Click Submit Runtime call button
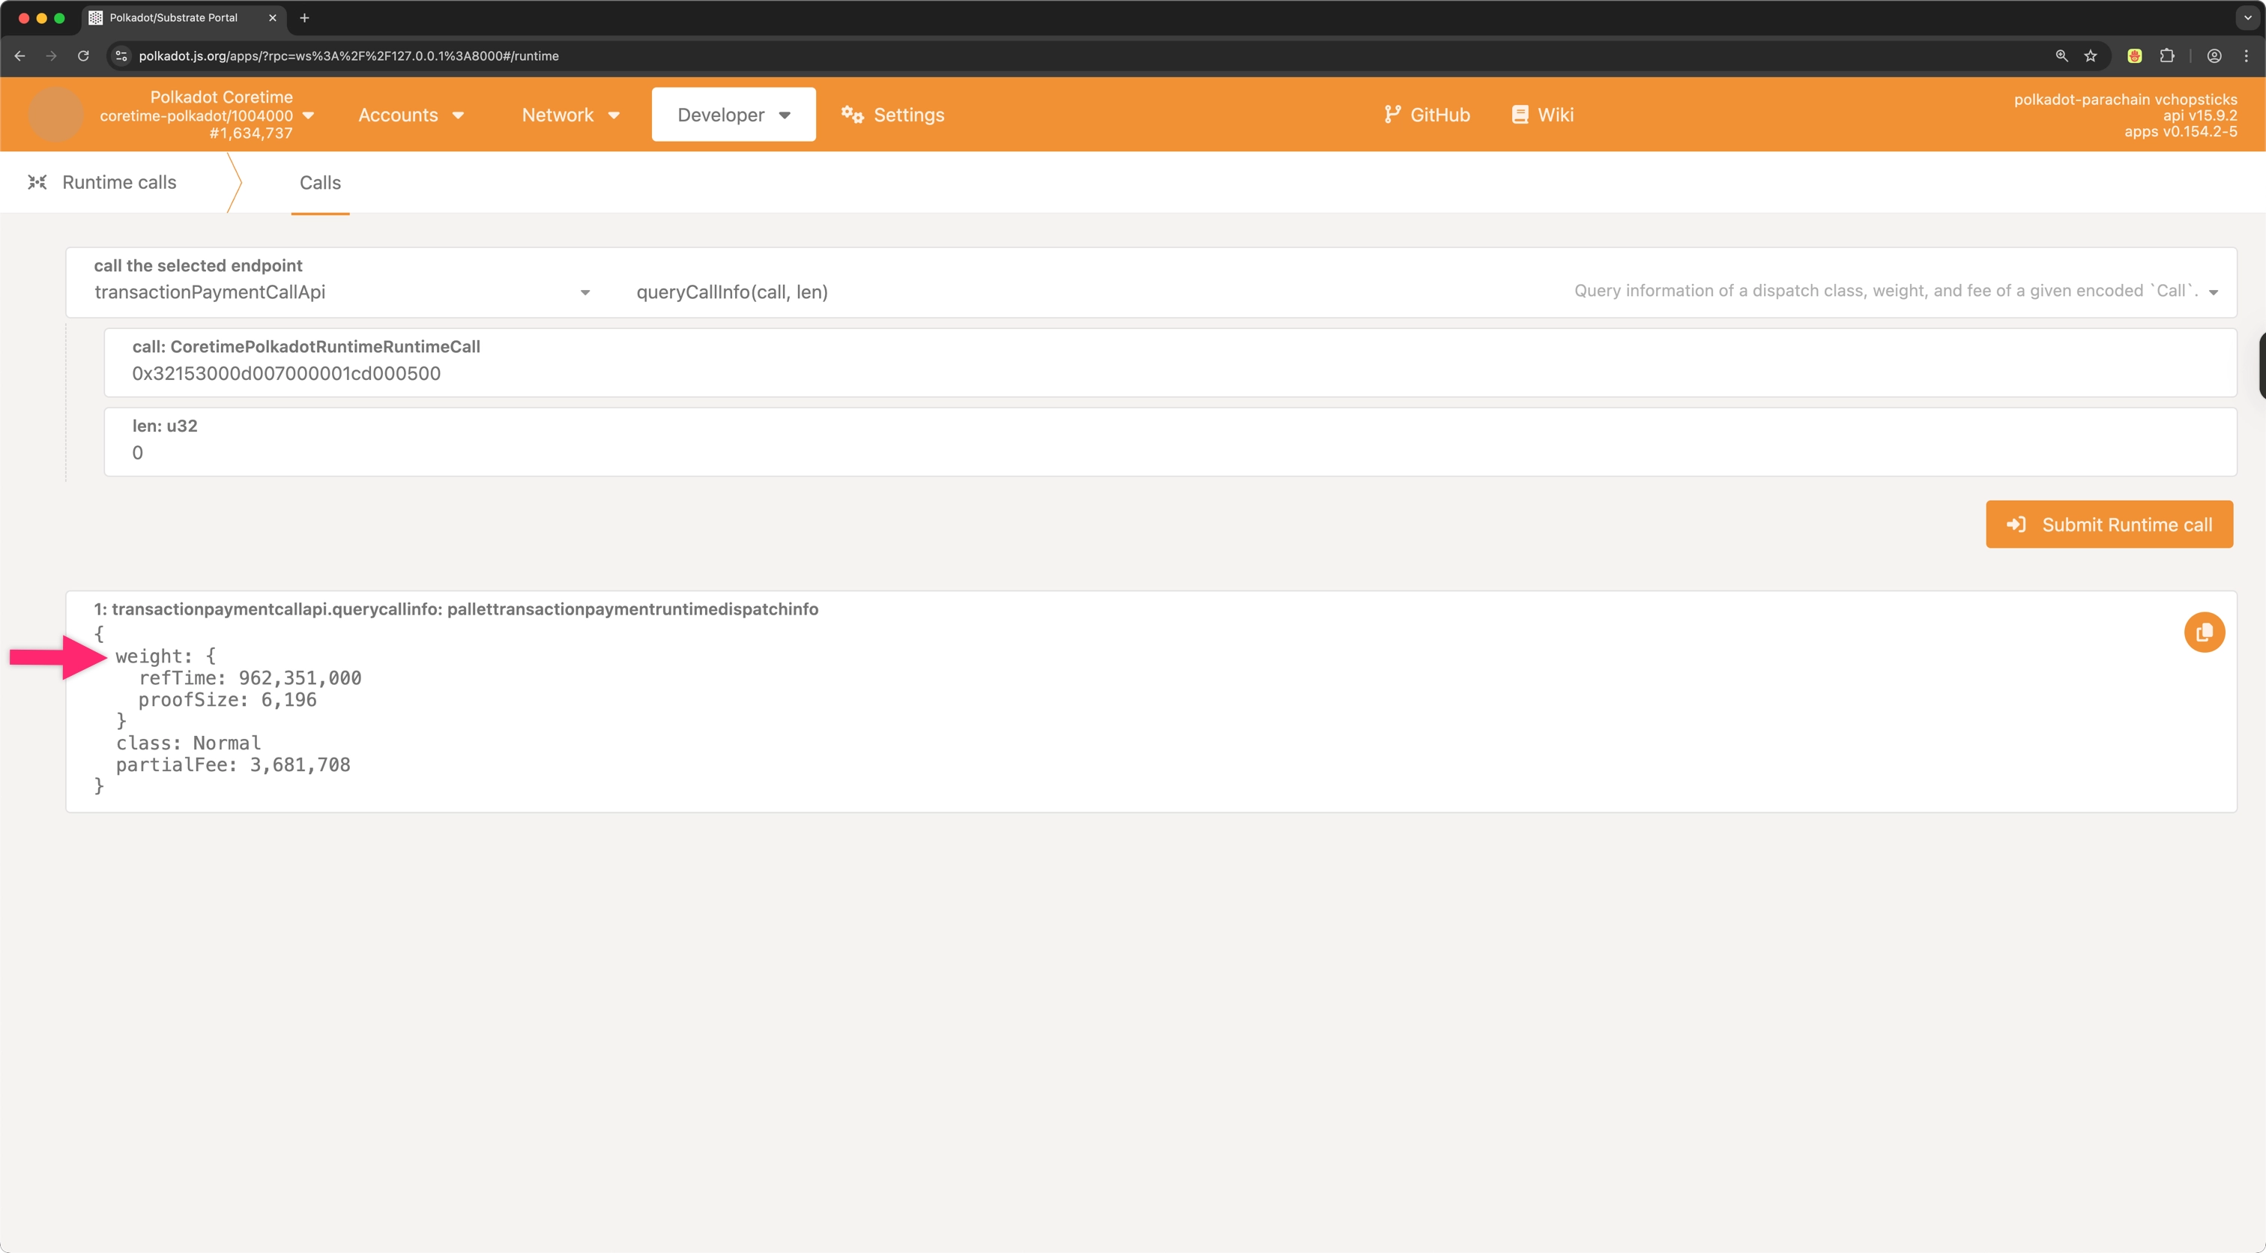This screenshot has height=1253, width=2266. [x=2109, y=525]
